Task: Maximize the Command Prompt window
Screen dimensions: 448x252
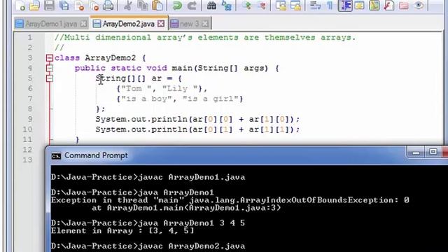Action: (433, 153)
